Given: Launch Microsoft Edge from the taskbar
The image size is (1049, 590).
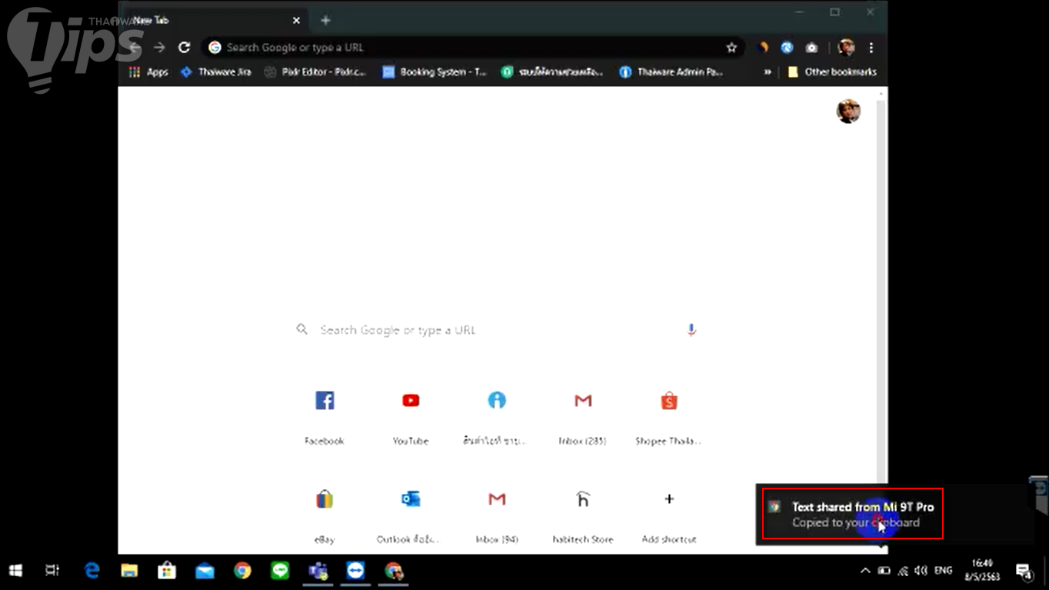Looking at the screenshot, I should coord(92,571).
